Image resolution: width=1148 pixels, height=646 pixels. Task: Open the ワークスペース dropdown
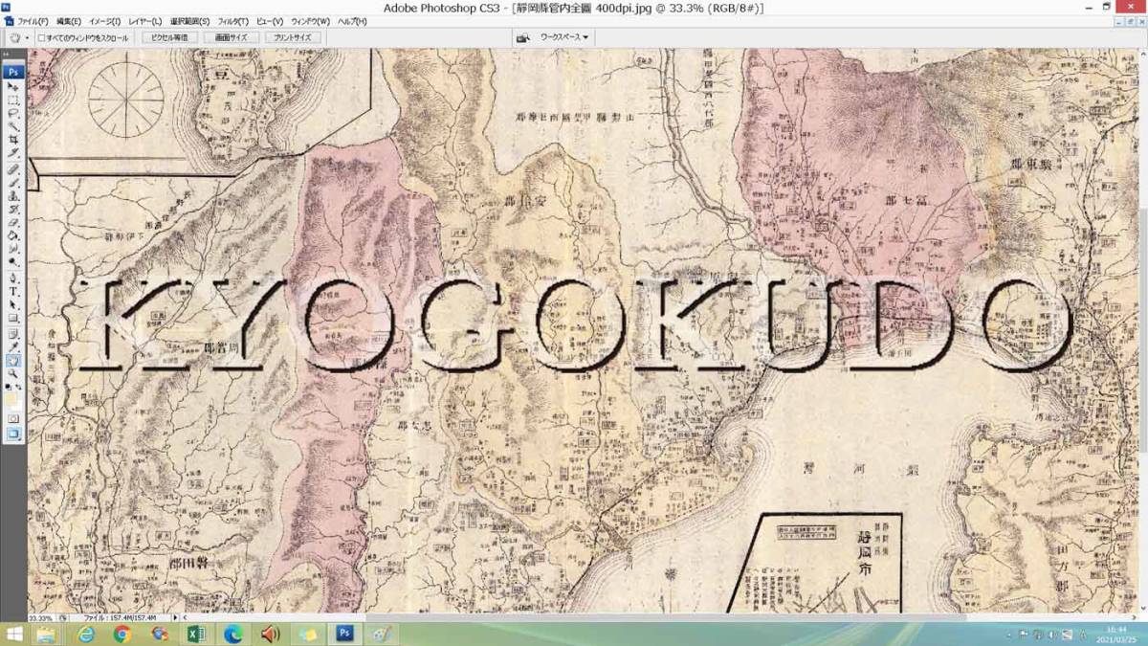[564, 37]
